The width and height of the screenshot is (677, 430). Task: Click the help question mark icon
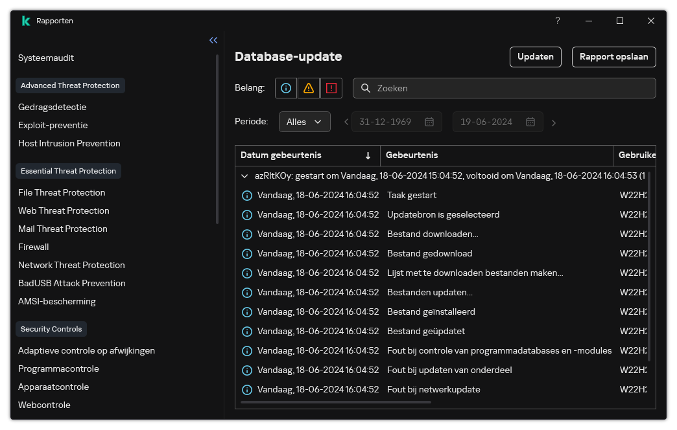557,21
